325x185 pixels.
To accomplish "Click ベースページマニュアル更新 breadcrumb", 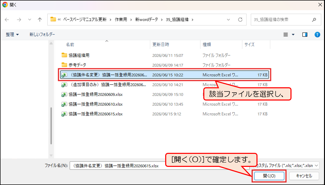I will coord(85,20).
